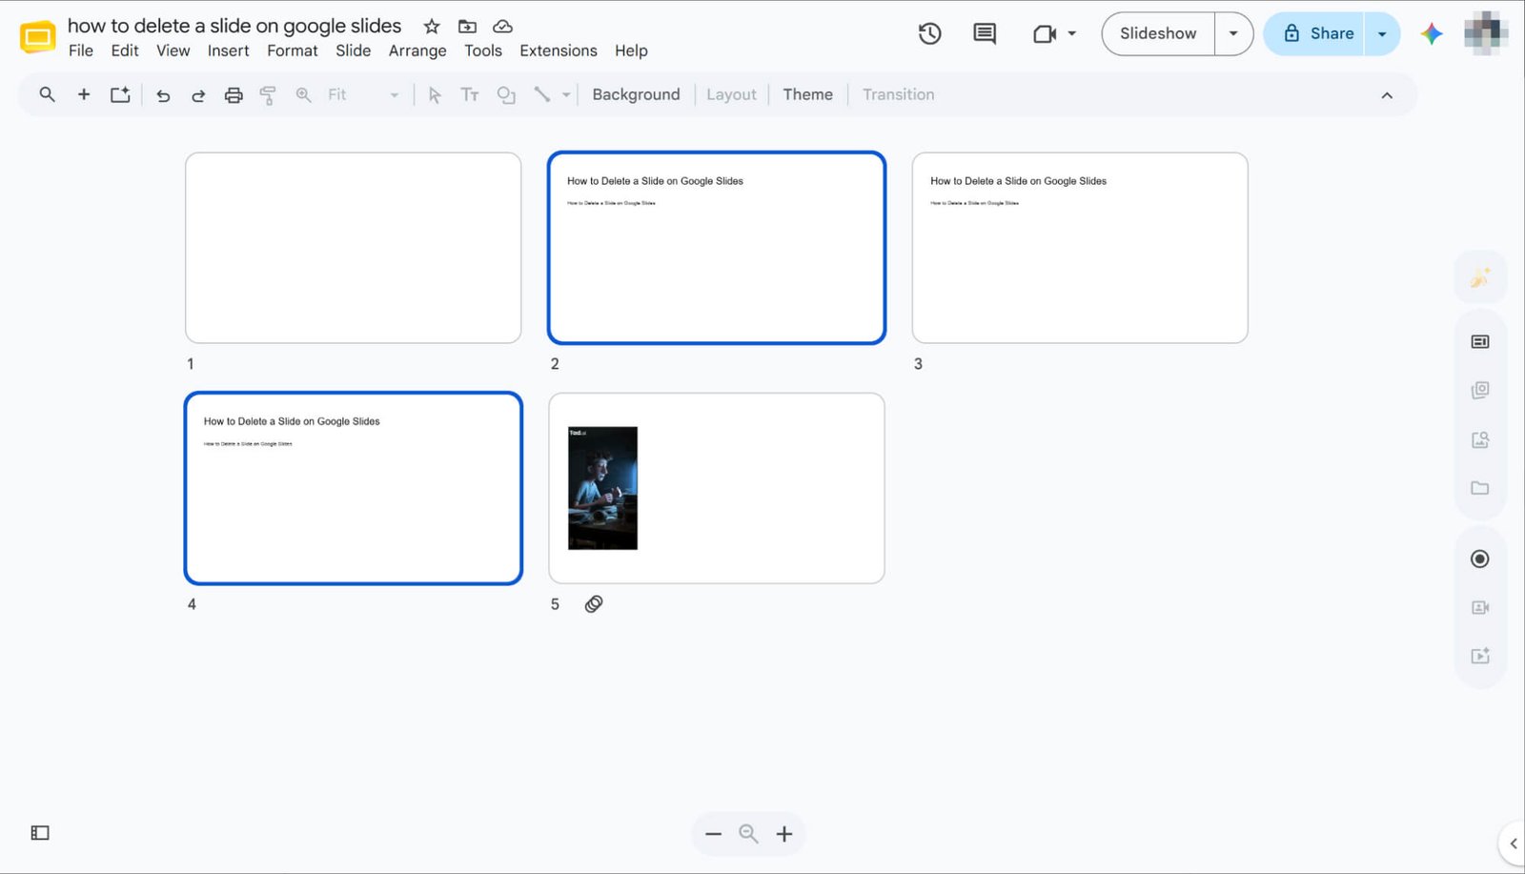Click the Background button
The width and height of the screenshot is (1525, 874).
click(636, 94)
